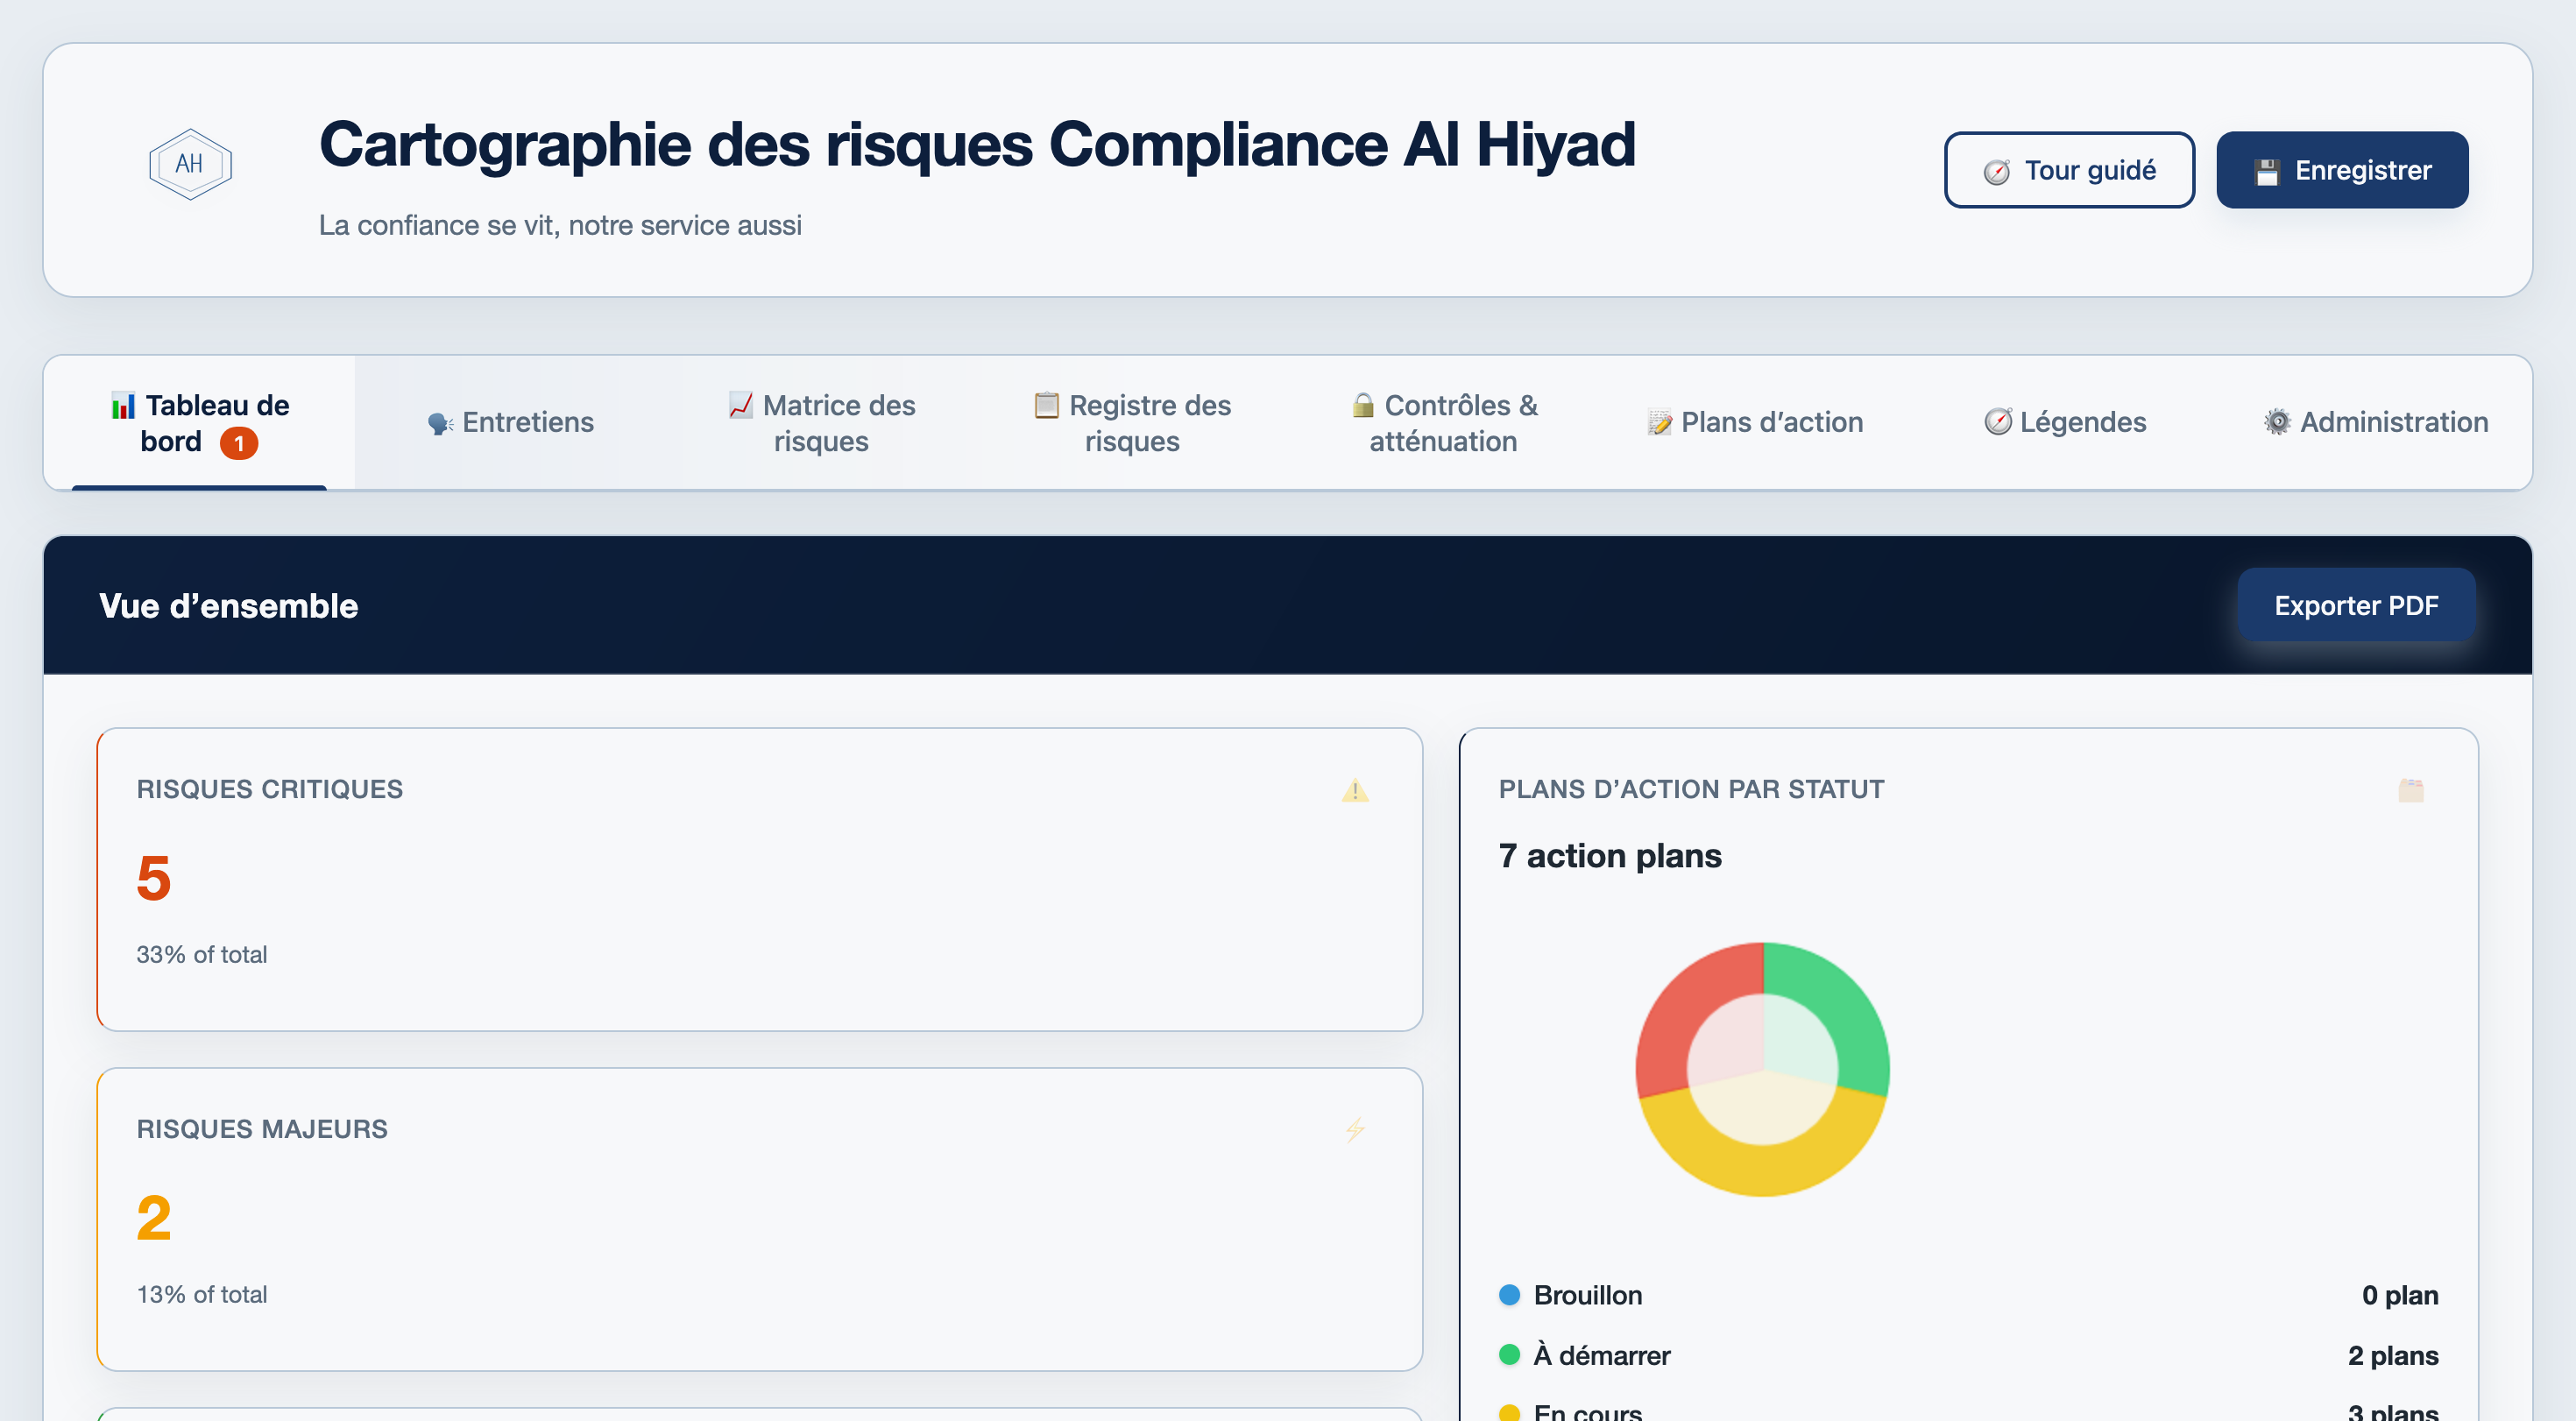The width and height of the screenshot is (2576, 1421).
Task: Click the bar chart icon on Tableau de bord
Action: click(123, 406)
